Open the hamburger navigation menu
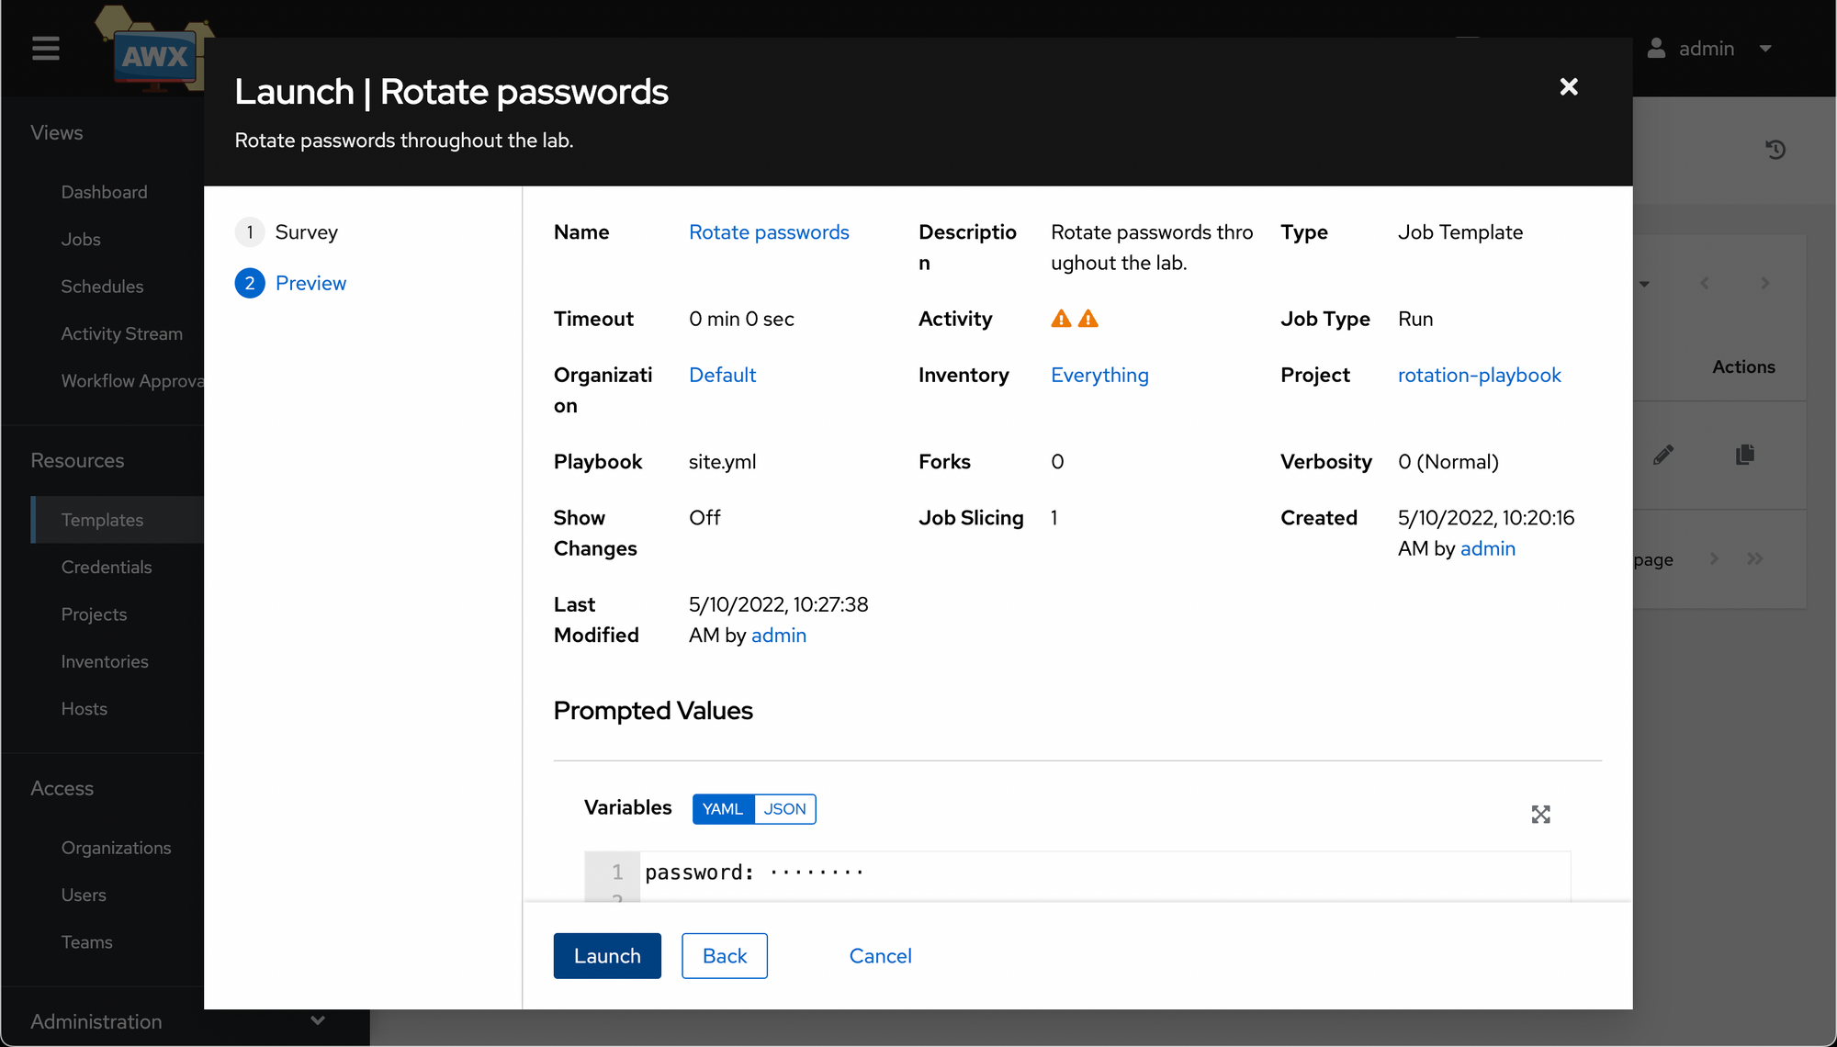The height and width of the screenshot is (1047, 1837). (45, 49)
